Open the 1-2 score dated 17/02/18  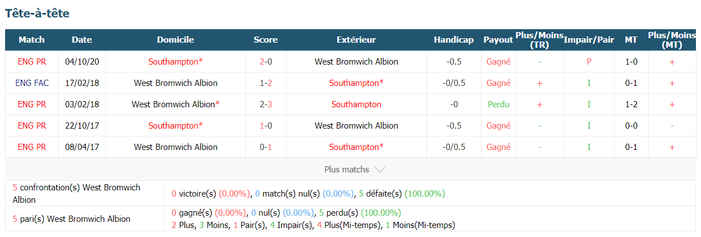tap(266, 83)
